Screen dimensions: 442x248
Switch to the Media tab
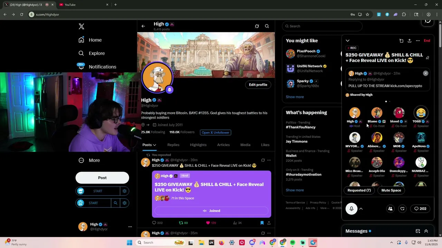tap(246, 145)
